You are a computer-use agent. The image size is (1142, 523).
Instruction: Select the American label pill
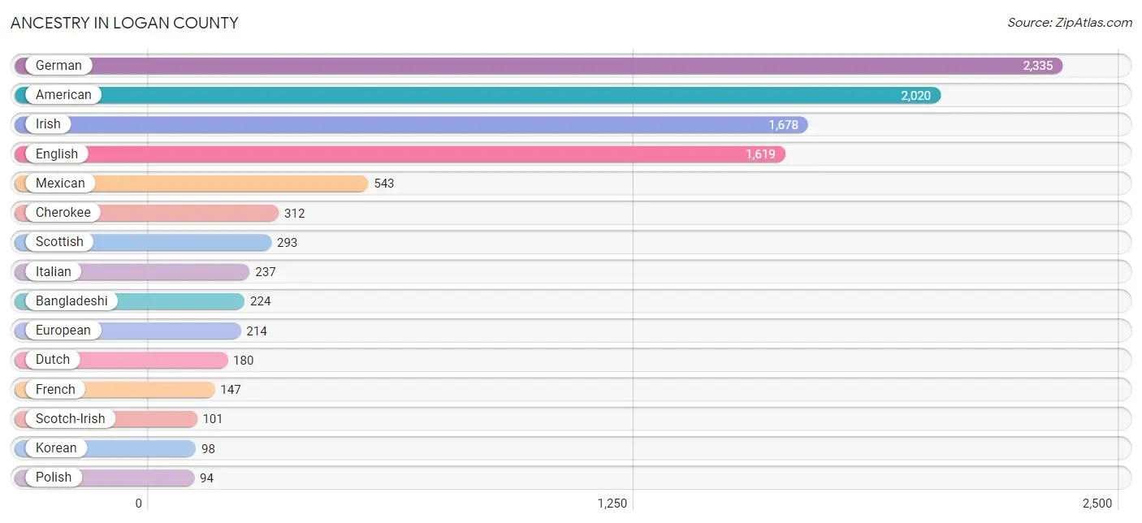63,95
